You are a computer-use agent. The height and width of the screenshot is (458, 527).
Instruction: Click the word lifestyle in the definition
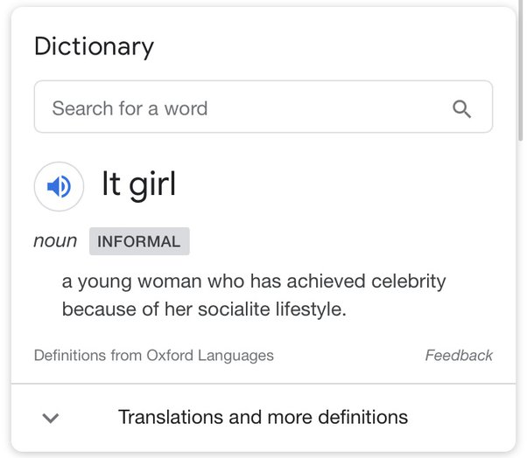tap(311, 309)
